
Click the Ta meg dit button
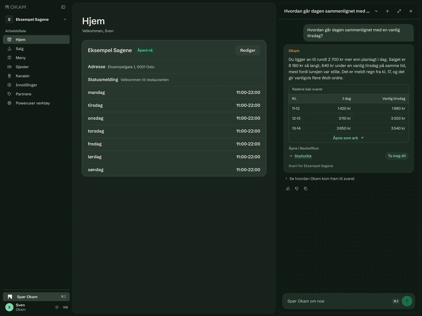click(397, 156)
